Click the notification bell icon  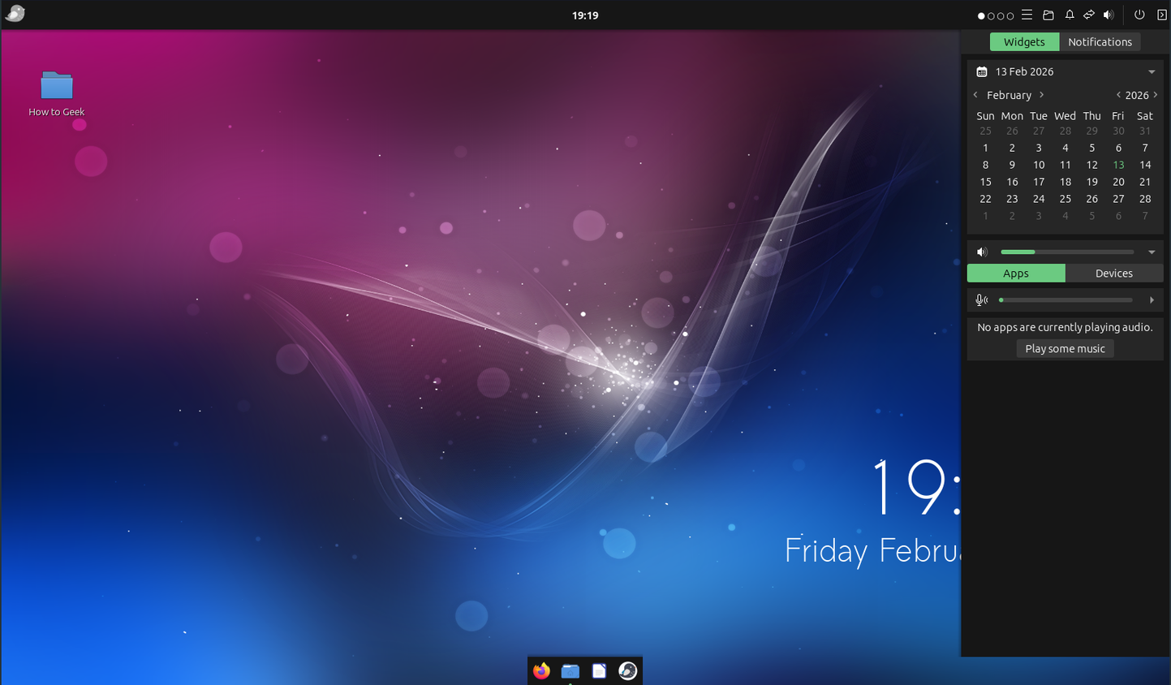(1070, 15)
